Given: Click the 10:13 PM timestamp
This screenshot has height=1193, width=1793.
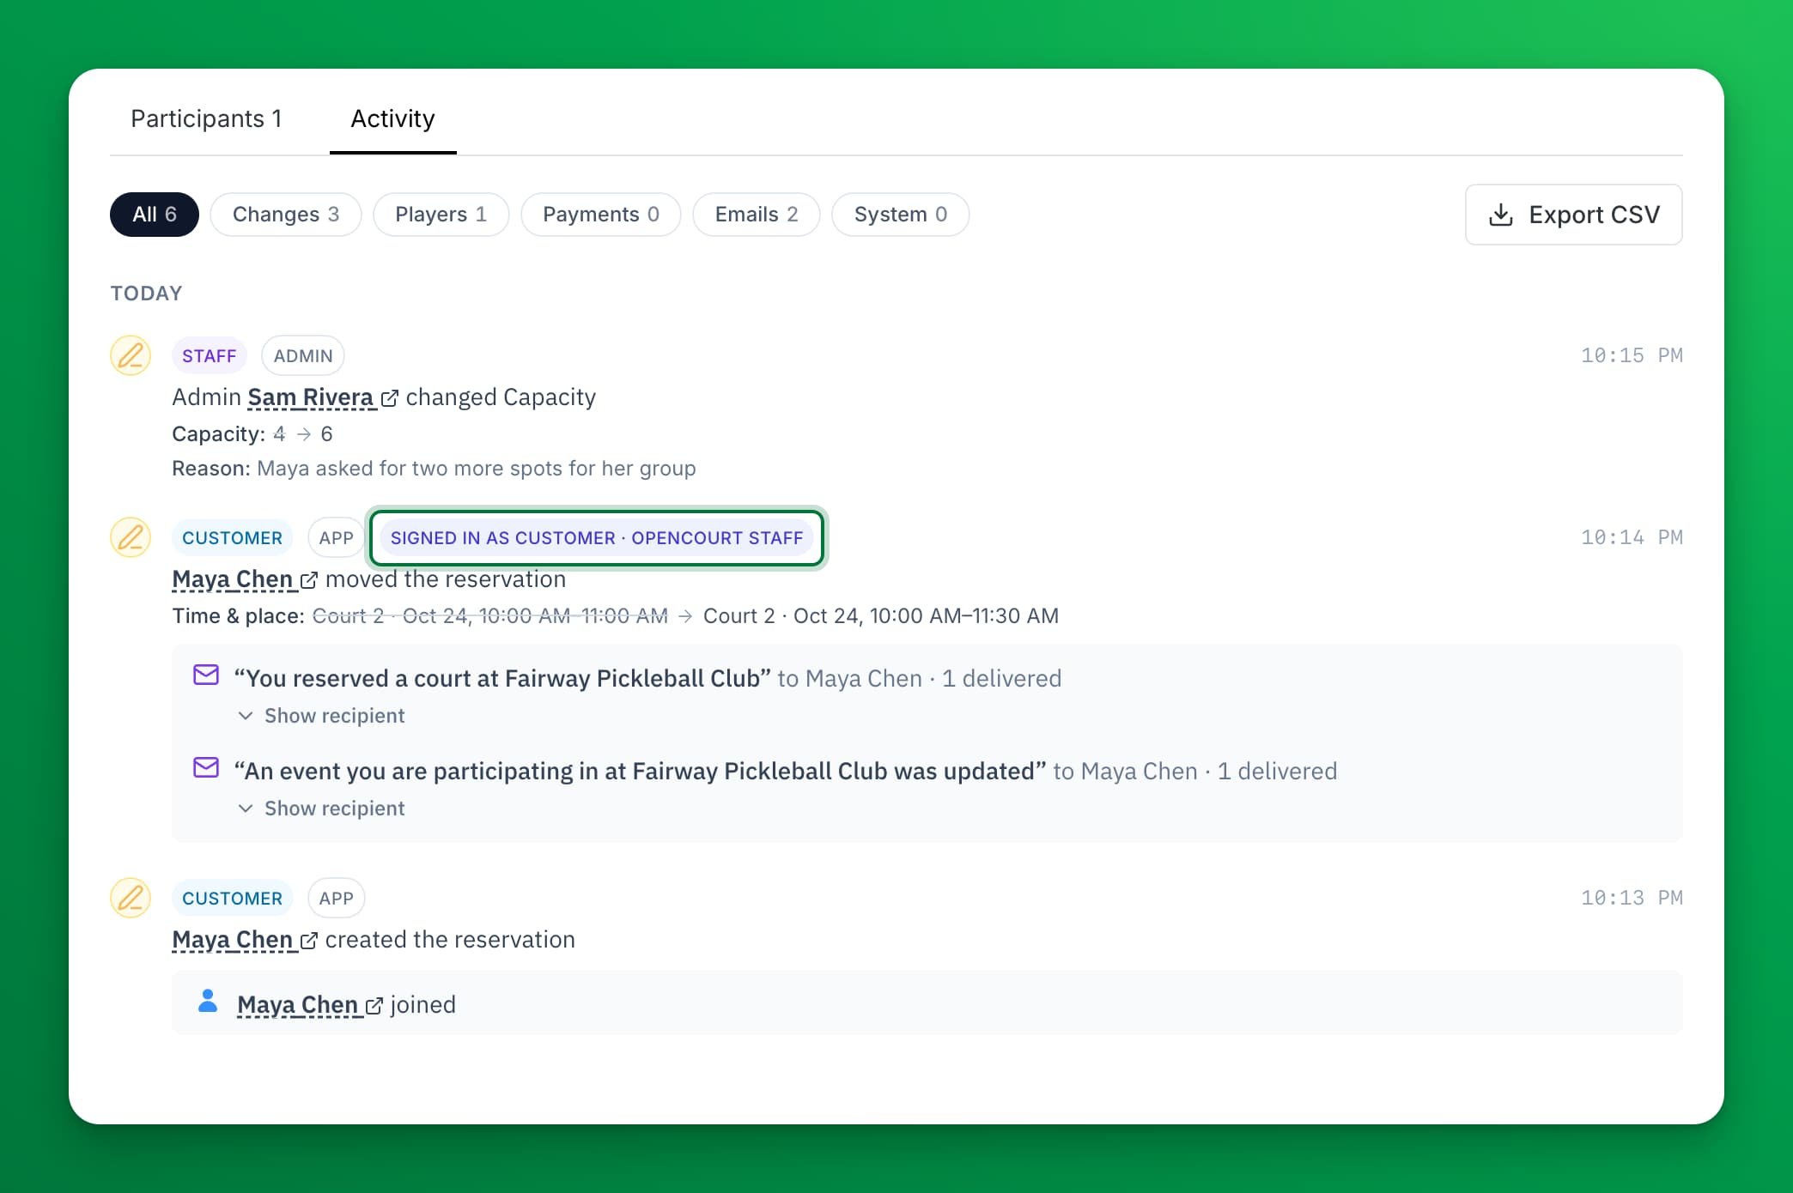Looking at the screenshot, I should pyautogui.click(x=1632, y=898).
